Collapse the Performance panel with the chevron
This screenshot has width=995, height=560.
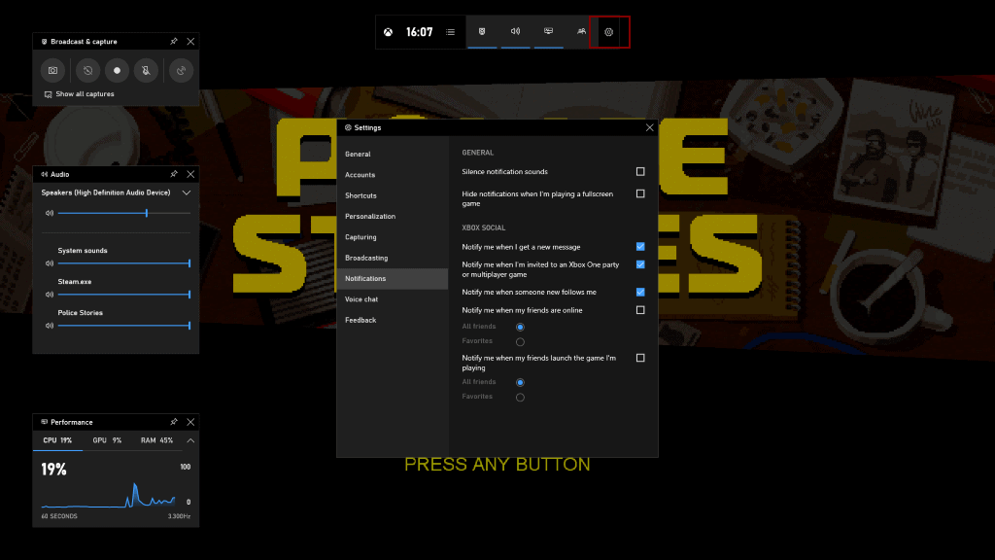[190, 439]
